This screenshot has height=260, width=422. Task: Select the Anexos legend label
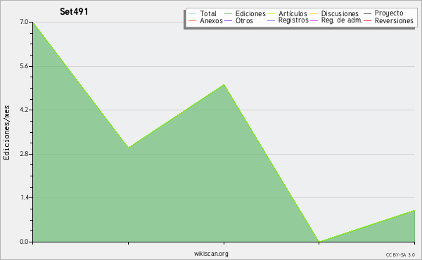211,20
